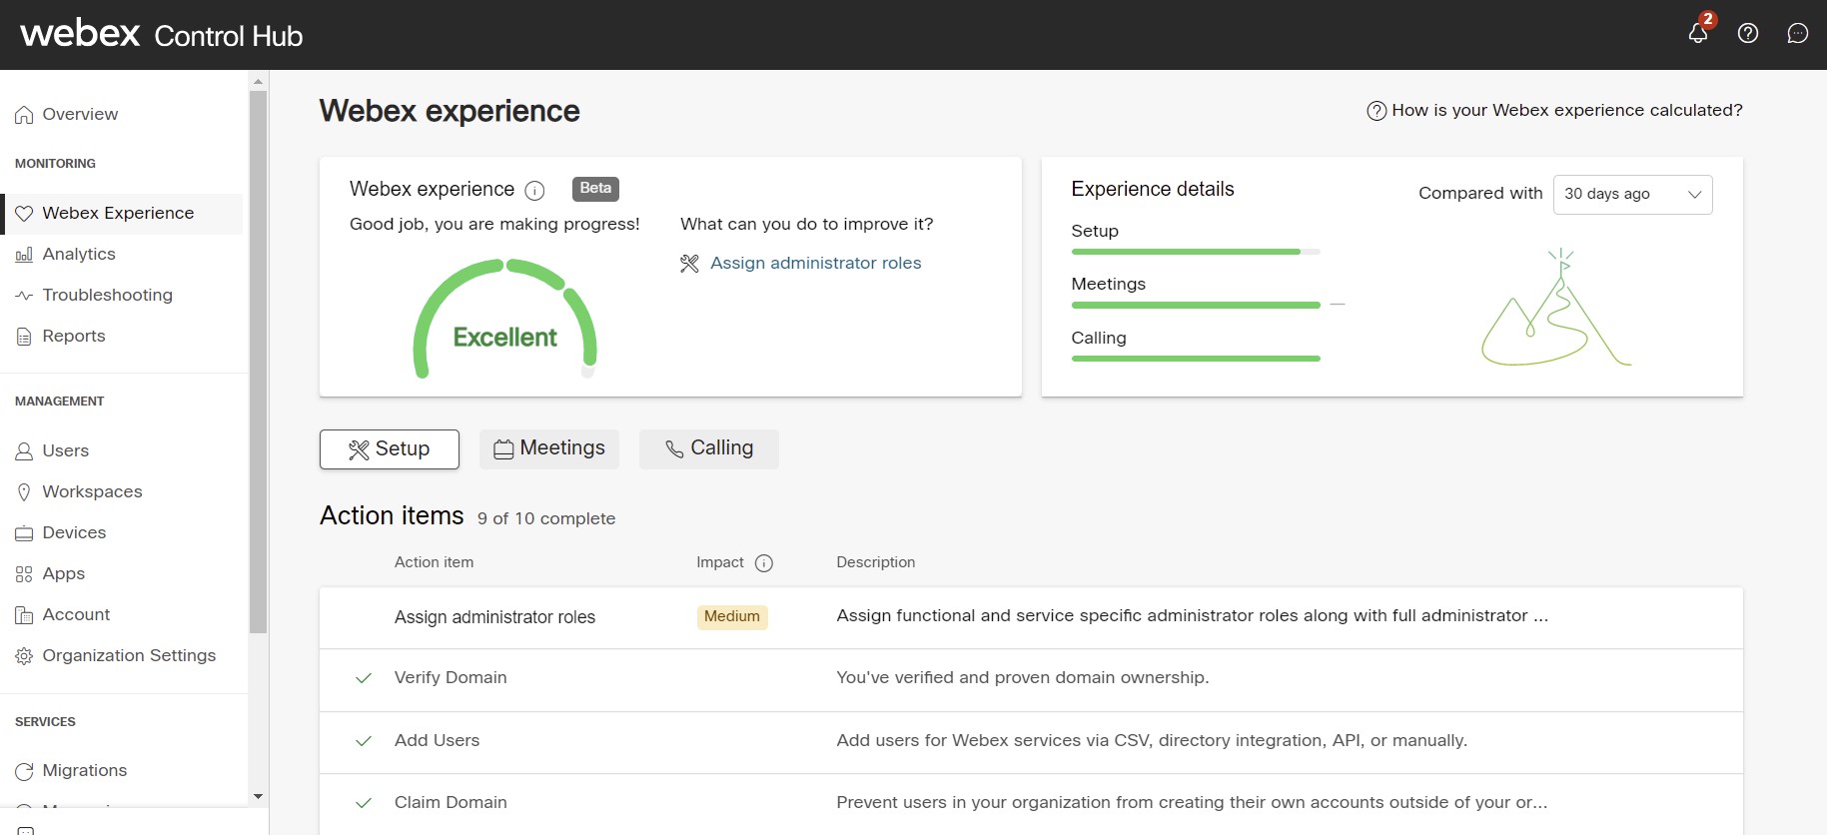Click the Devices icon in sidebar
Viewport: 1827px width, 835px height.
click(x=24, y=533)
